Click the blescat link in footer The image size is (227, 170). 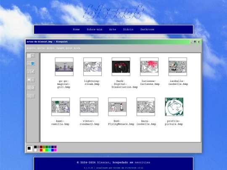[x=103, y=162]
